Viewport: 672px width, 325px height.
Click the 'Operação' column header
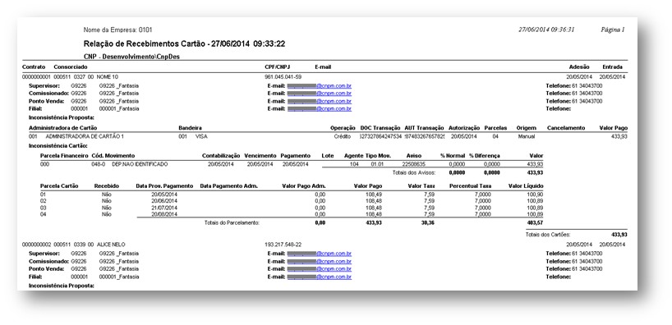click(343, 128)
